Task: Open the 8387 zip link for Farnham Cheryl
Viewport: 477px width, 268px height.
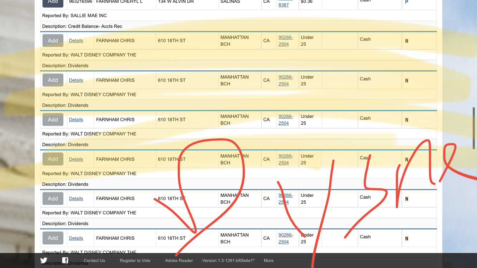Action: pos(284,4)
